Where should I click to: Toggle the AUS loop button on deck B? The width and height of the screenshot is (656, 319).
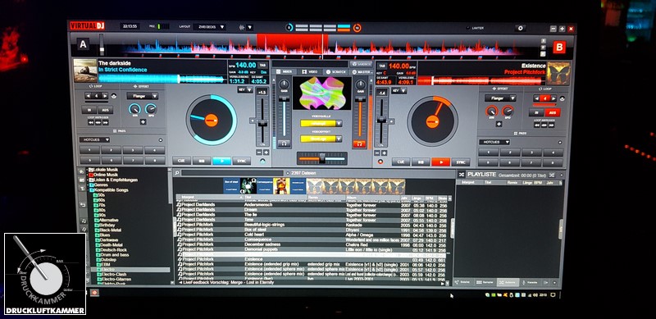pos(552,112)
